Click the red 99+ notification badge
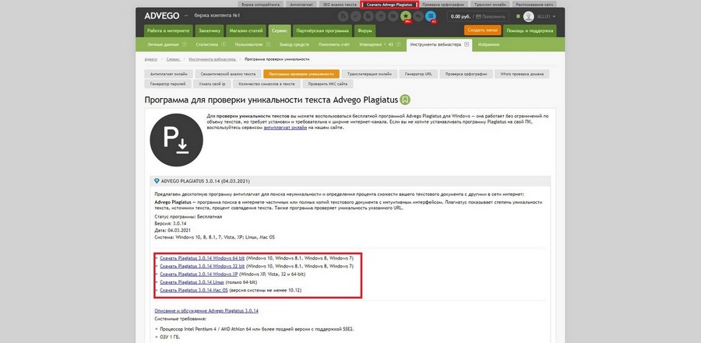The height and width of the screenshot is (343, 701). click(407, 21)
